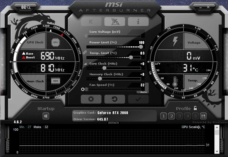
Task: Click the 690 MHz GPU clock readout
Action: (53, 56)
